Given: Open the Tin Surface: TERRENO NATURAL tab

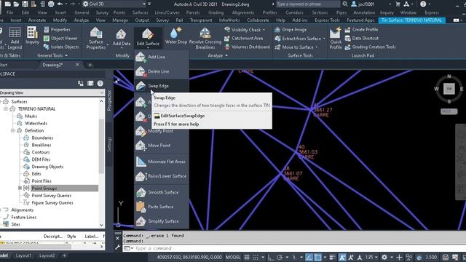Looking at the screenshot, I should tap(411, 20).
